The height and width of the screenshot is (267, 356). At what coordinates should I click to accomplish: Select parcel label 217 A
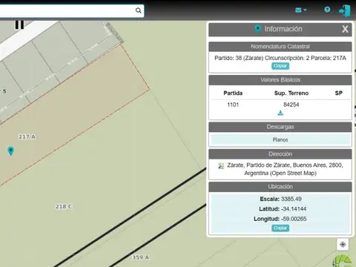(27, 136)
